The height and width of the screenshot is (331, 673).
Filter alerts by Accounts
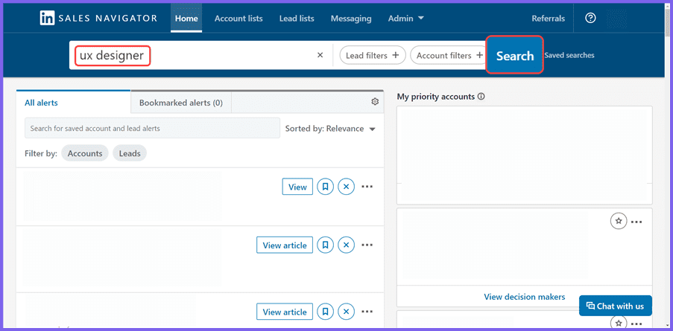click(84, 153)
